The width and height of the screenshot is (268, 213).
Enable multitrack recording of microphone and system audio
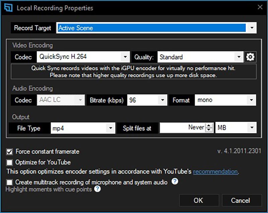[x=9, y=182]
